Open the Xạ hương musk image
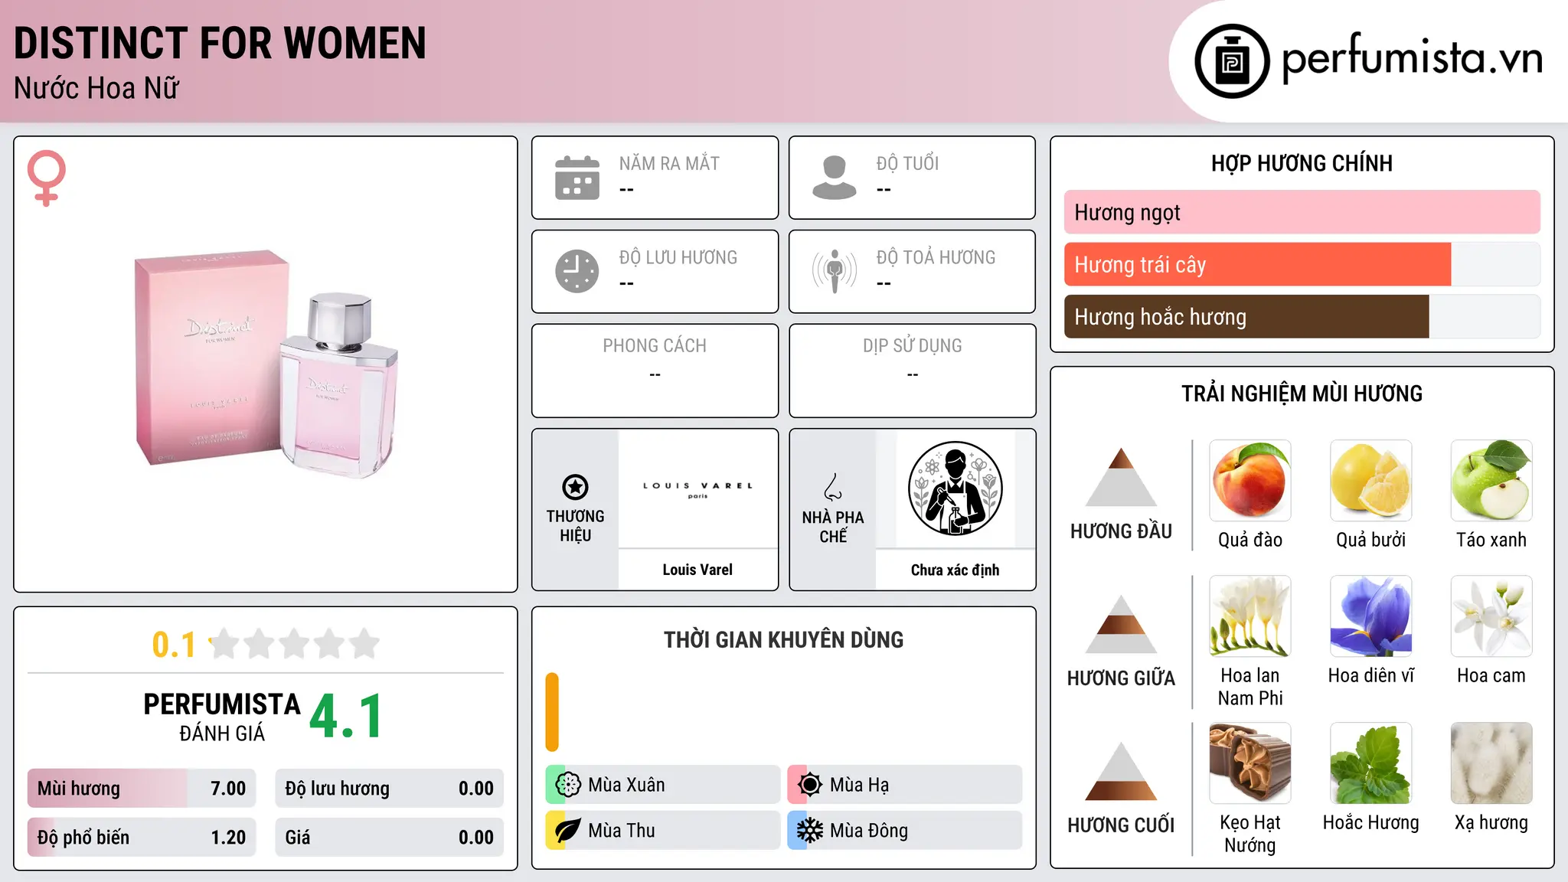Image resolution: width=1568 pixels, height=882 pixels. pos(1491,763)
